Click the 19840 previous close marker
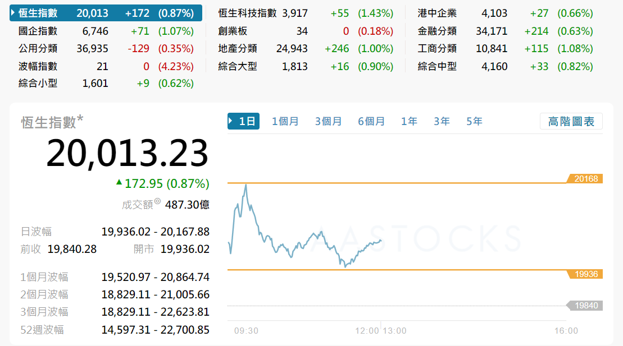Image resolution: width=623 pixels, height=346 pixels. [x=586, y=306]
